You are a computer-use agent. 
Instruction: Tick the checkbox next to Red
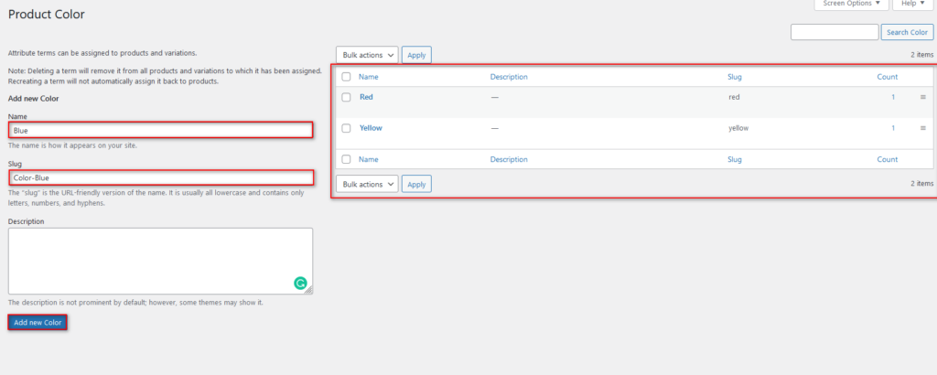pos(346,97)
